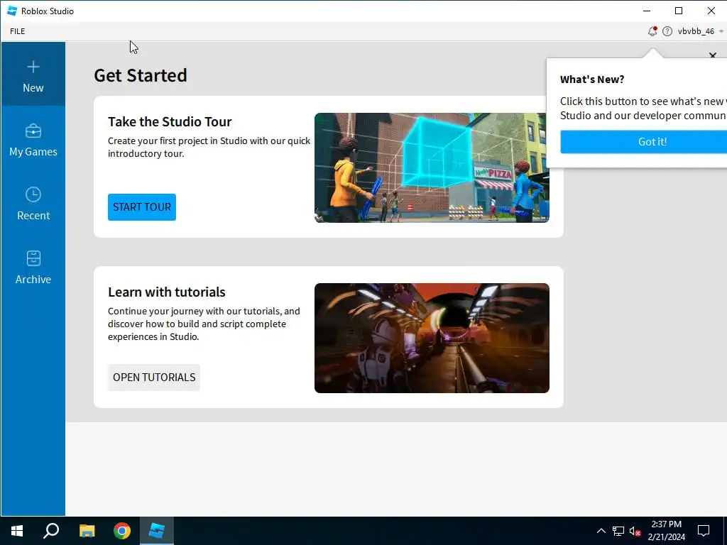Select the New tab in the sidebar
The image size is (727, 545).
click(x=33, y=74)
